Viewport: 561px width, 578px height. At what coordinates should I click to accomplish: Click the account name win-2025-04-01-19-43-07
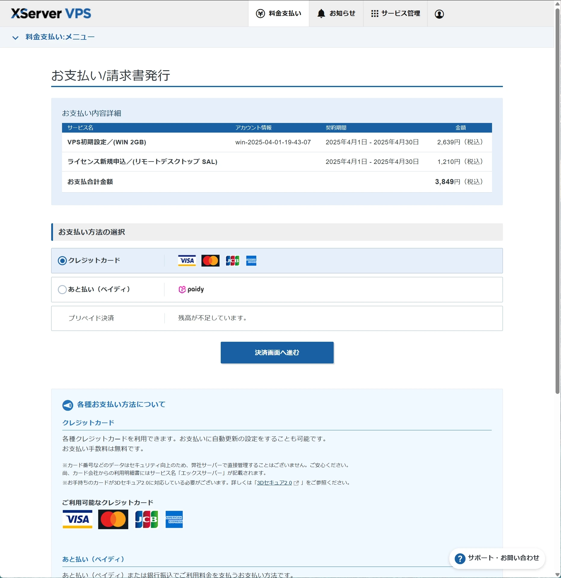point(273,142)
